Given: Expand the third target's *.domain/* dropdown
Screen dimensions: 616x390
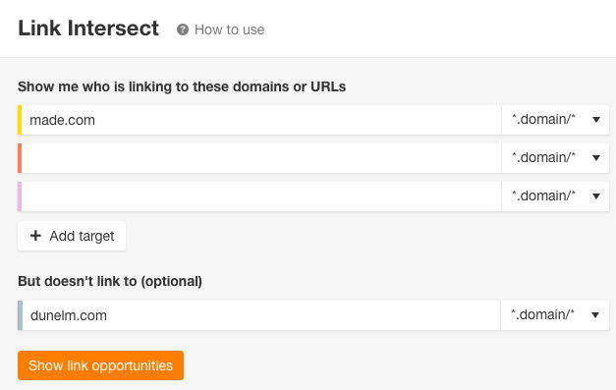Looking at the screenshot, I should [555, 195].
